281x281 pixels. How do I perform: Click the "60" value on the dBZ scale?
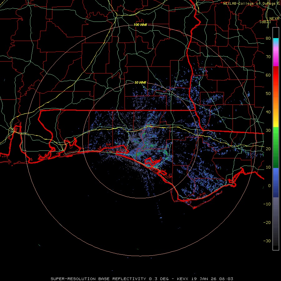268,75
